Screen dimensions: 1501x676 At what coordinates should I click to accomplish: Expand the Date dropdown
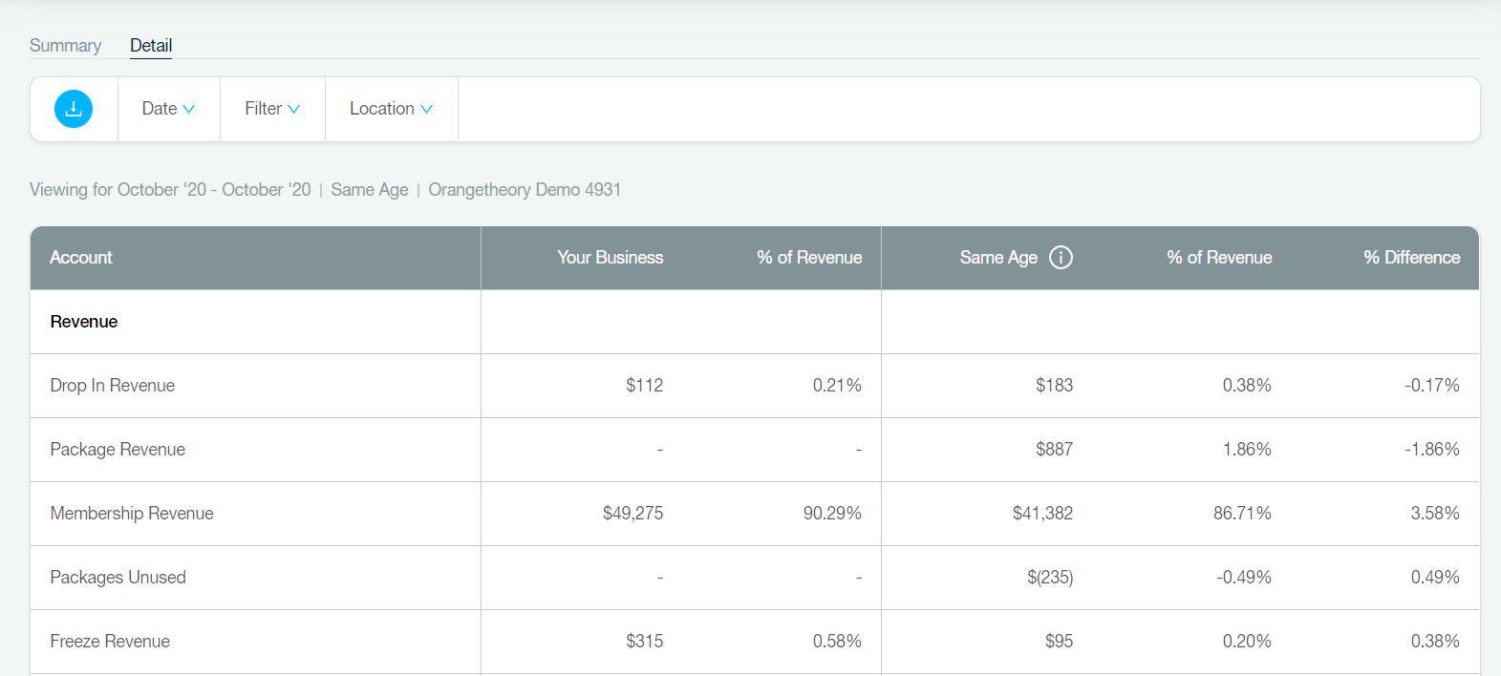pos(168,109)
